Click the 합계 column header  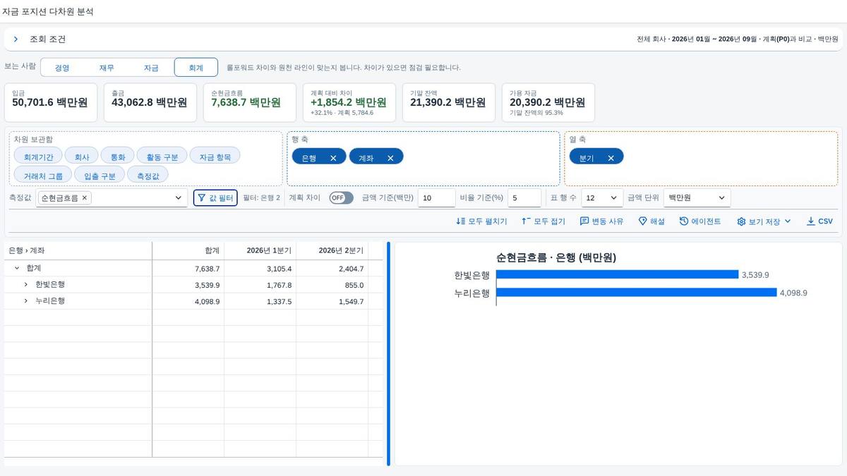(x=188, y=250)
